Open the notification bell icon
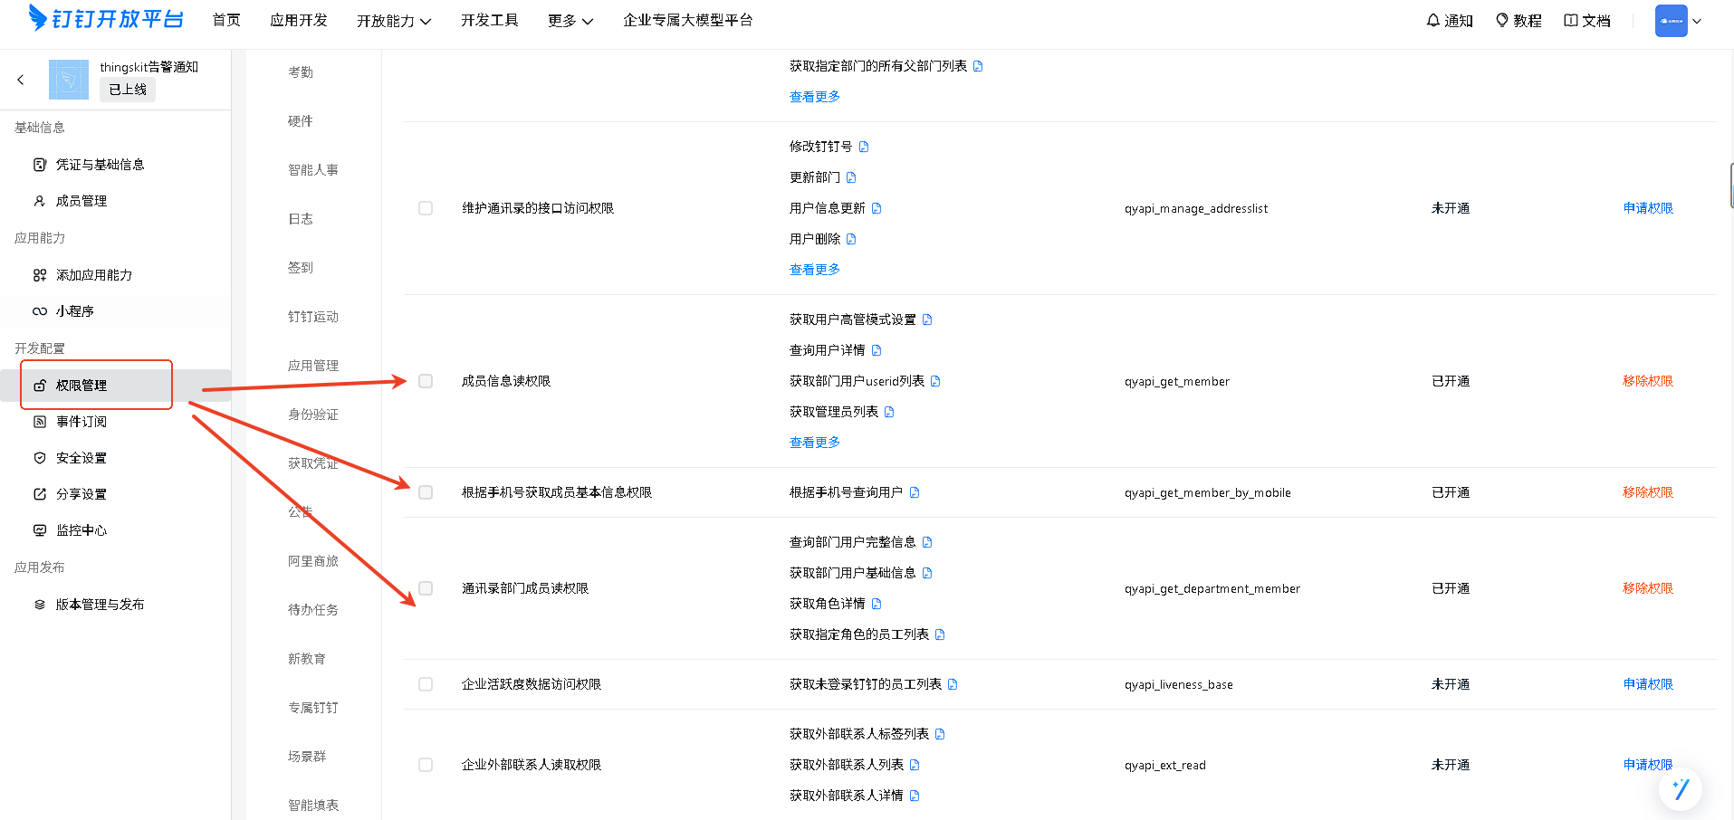 coord(1432,20)
